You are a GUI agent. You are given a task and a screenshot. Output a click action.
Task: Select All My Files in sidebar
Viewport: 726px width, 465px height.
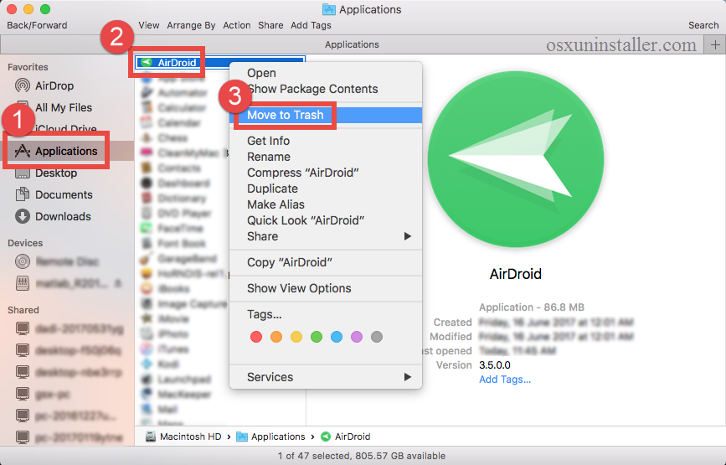[x=64, y=107]
